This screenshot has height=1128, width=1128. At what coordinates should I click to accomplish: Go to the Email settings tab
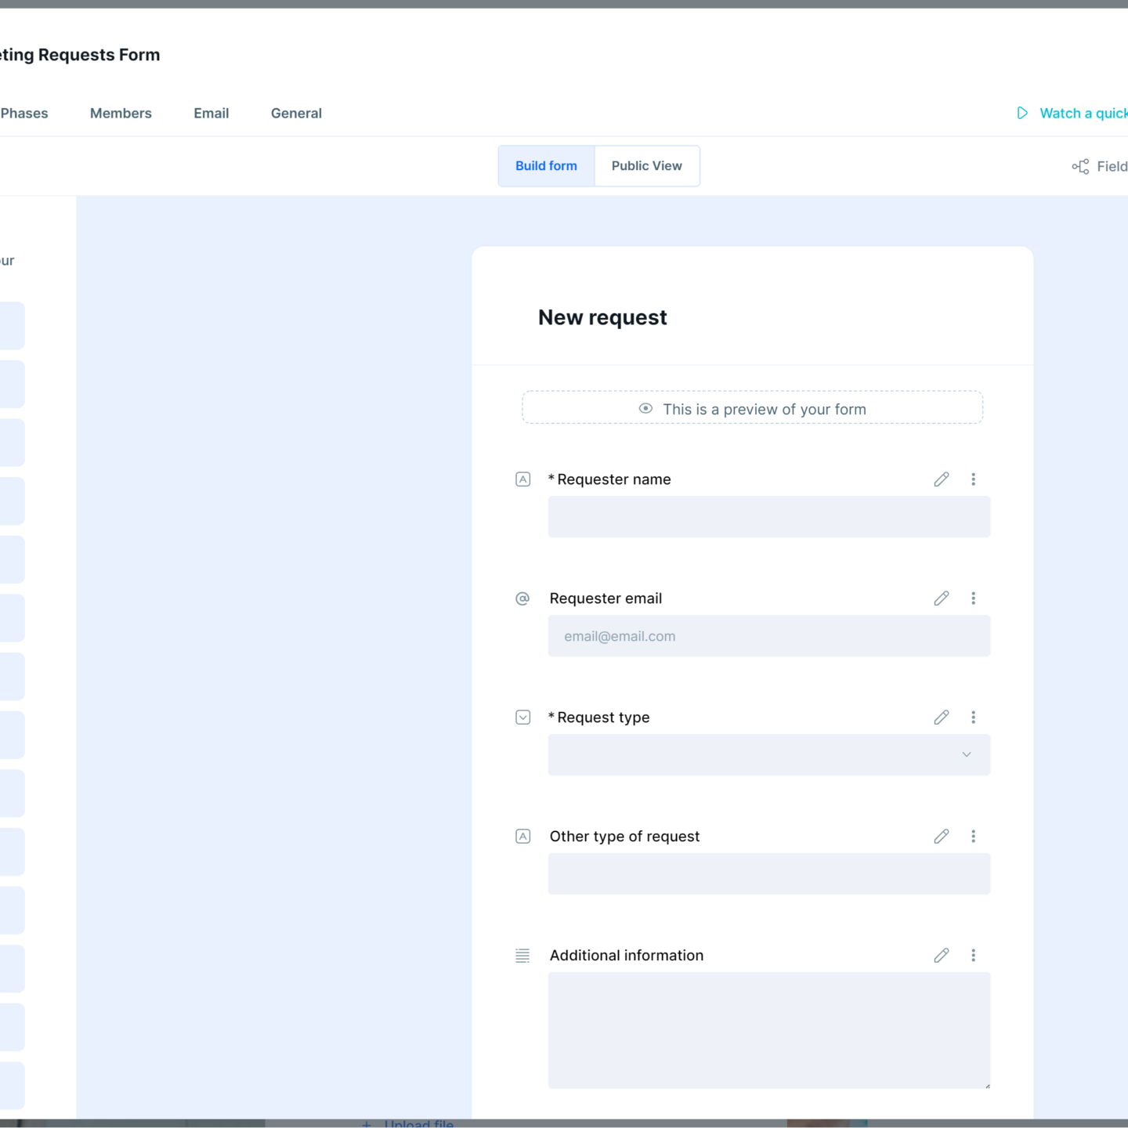point(211,114)
